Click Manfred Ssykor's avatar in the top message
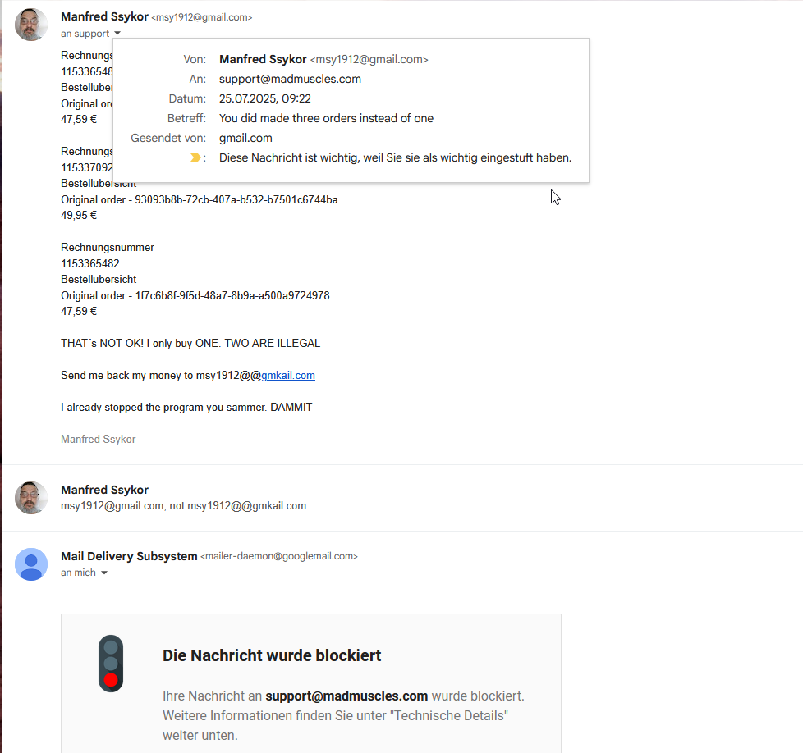Viewport: 803px width, 753px height. (31, 25)
